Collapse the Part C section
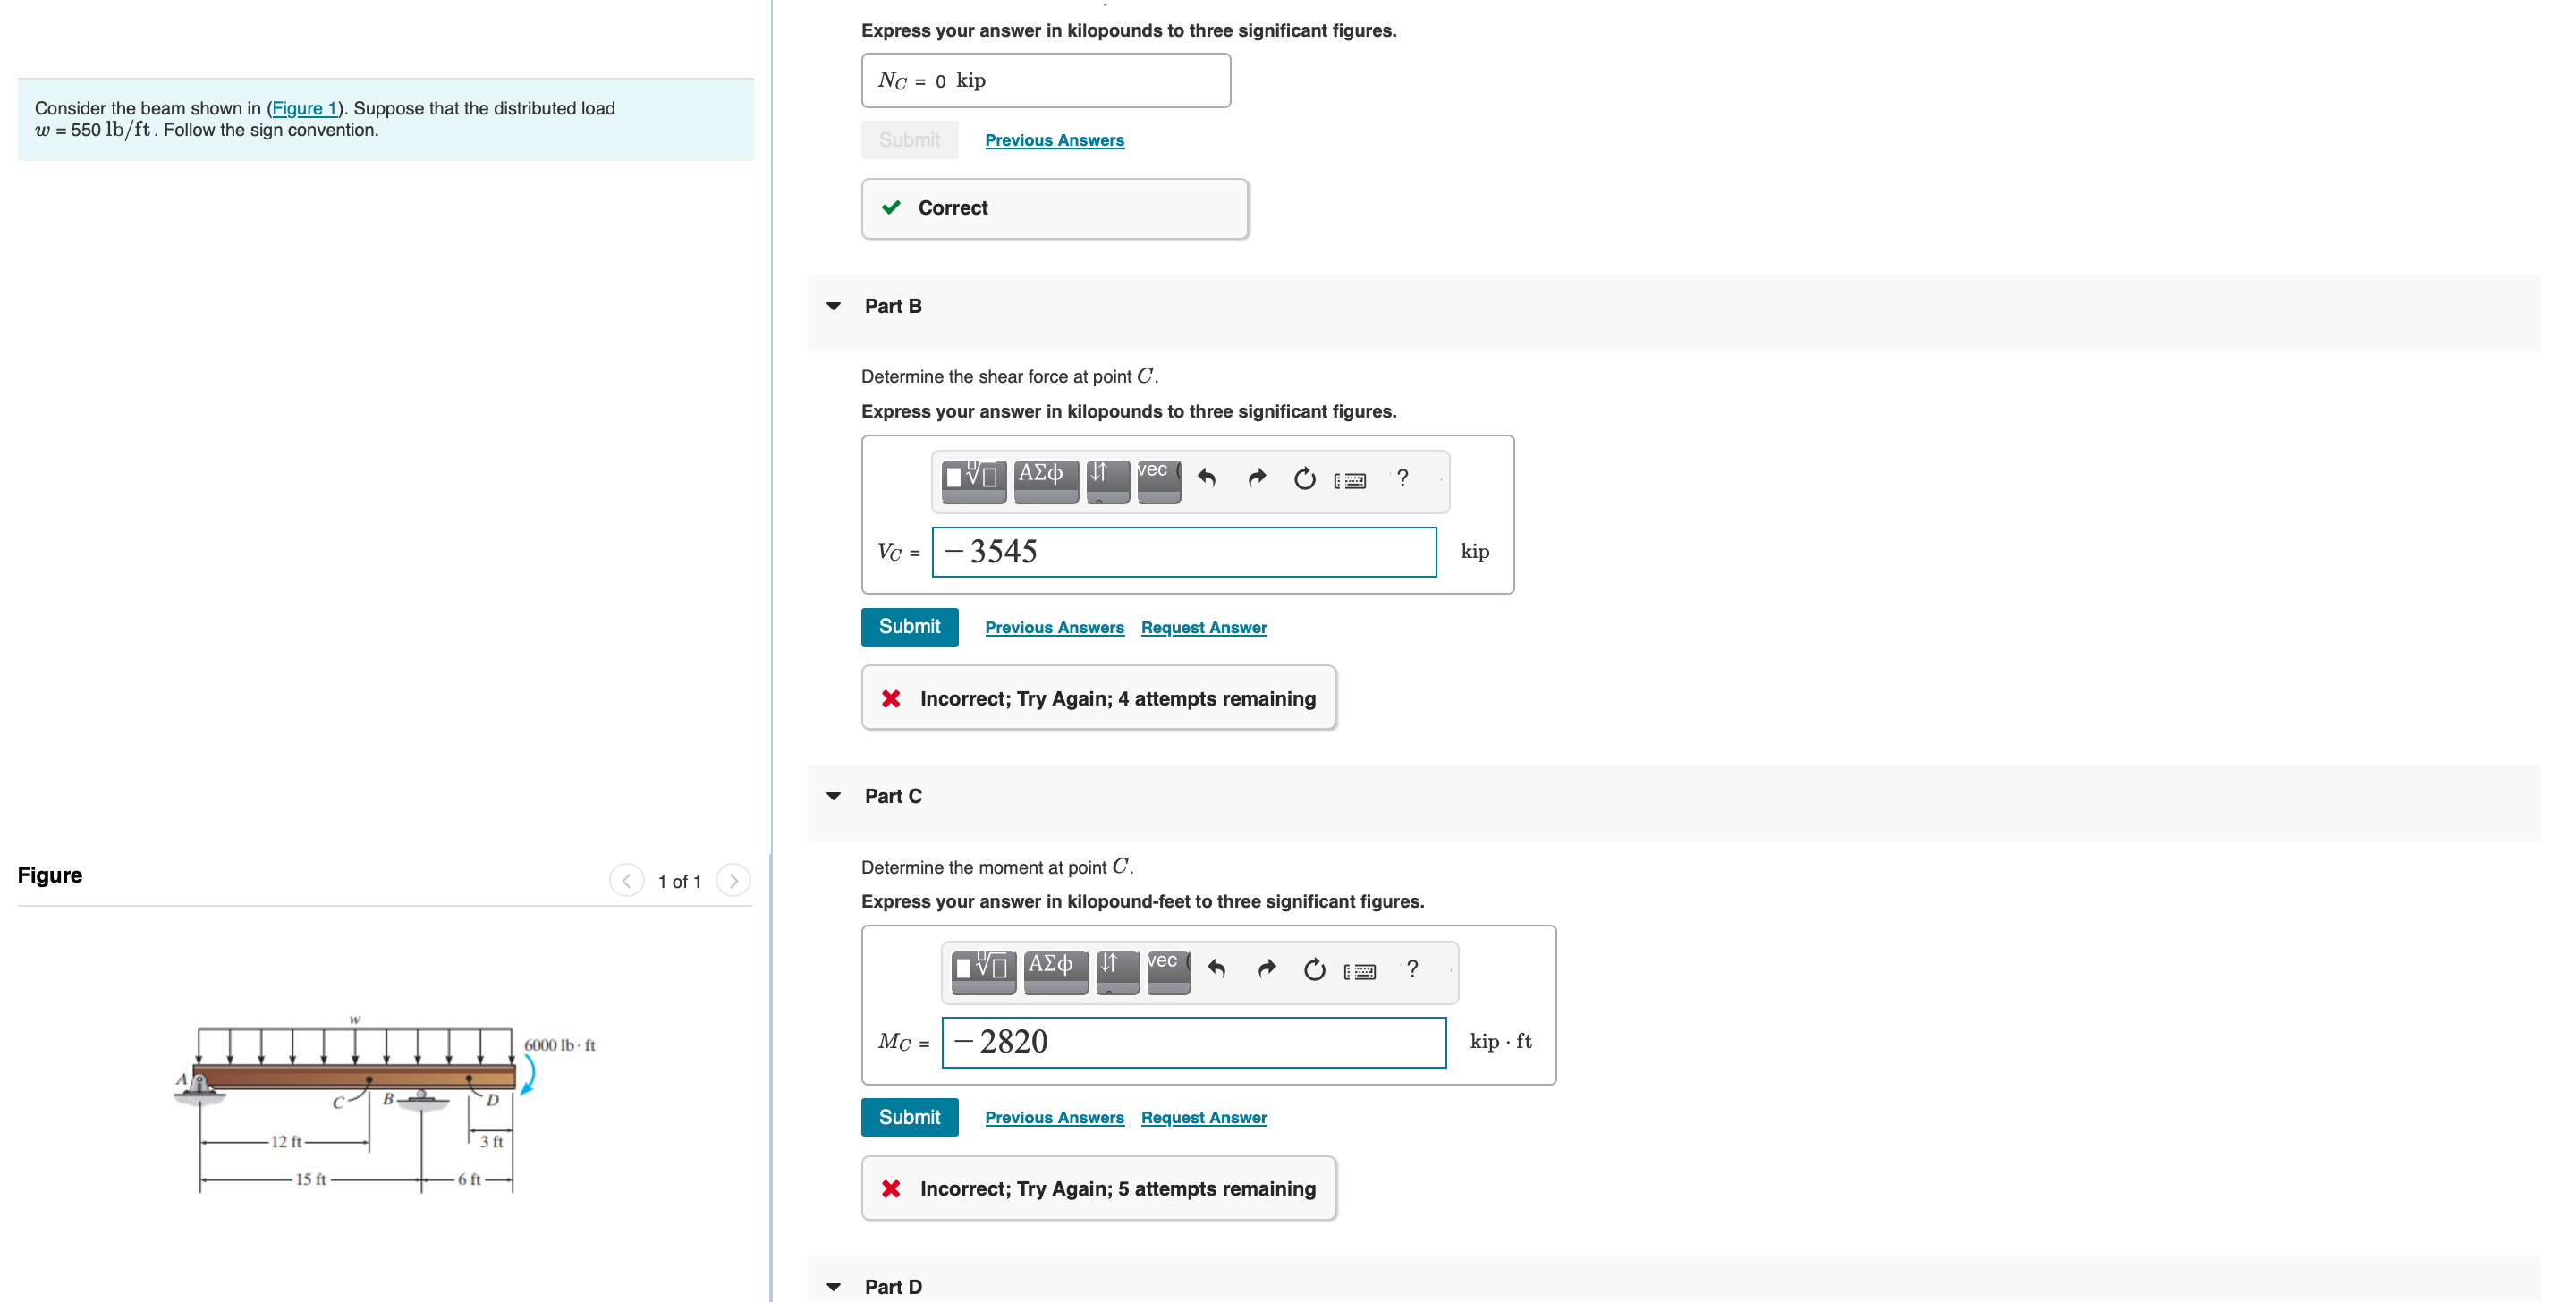2576x1302 pixels. [x=834, y=795]
